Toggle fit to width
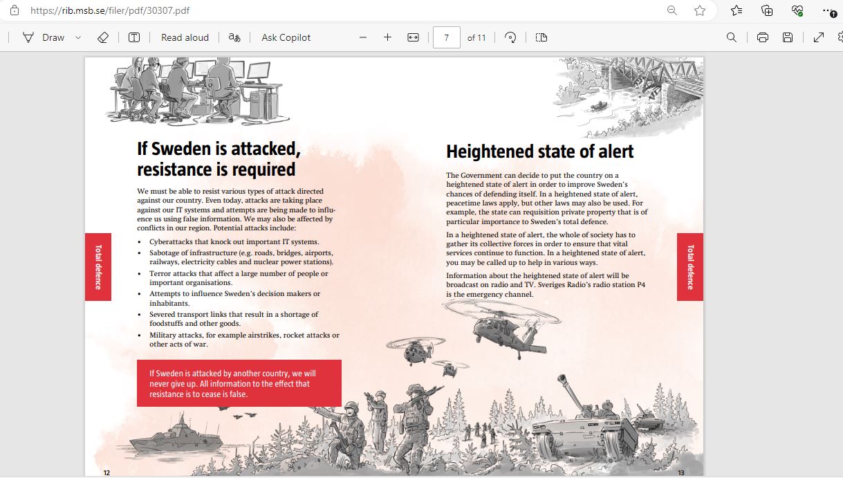 pyautogui.click(x=414, y=37)
